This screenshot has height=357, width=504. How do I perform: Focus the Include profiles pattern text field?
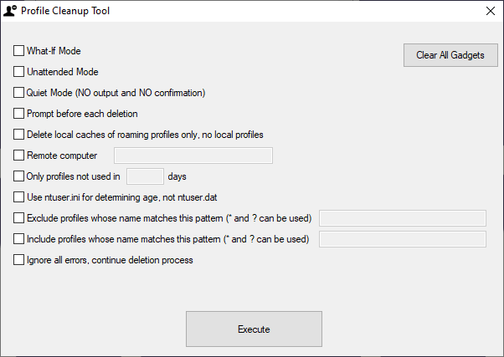(403, 239)
